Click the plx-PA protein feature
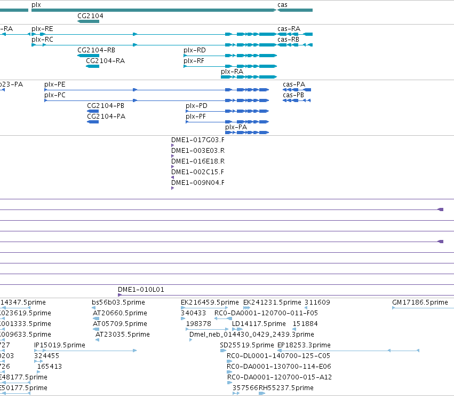The image size is (454, 396). [247, 133]
